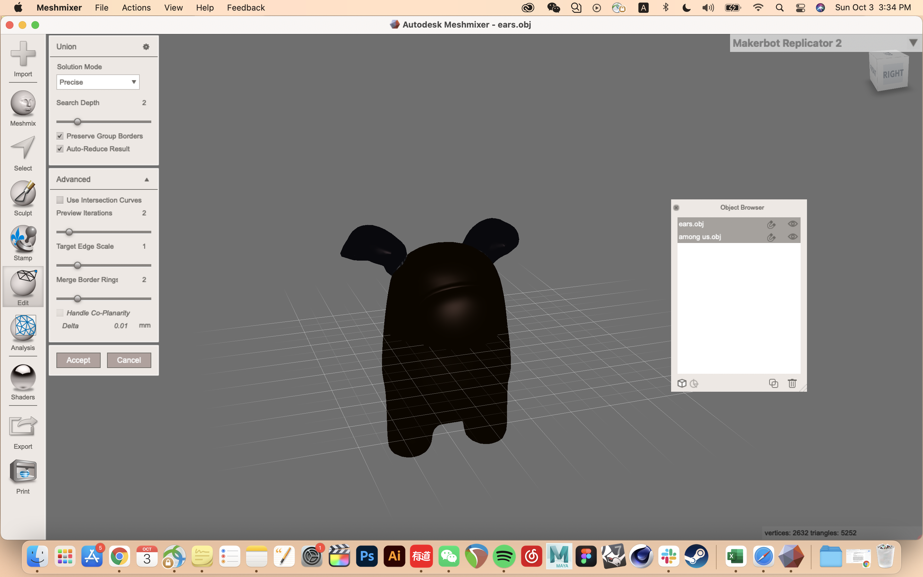
Task: Duplicate object in Object Browser
Action: [x=773, y=383]
